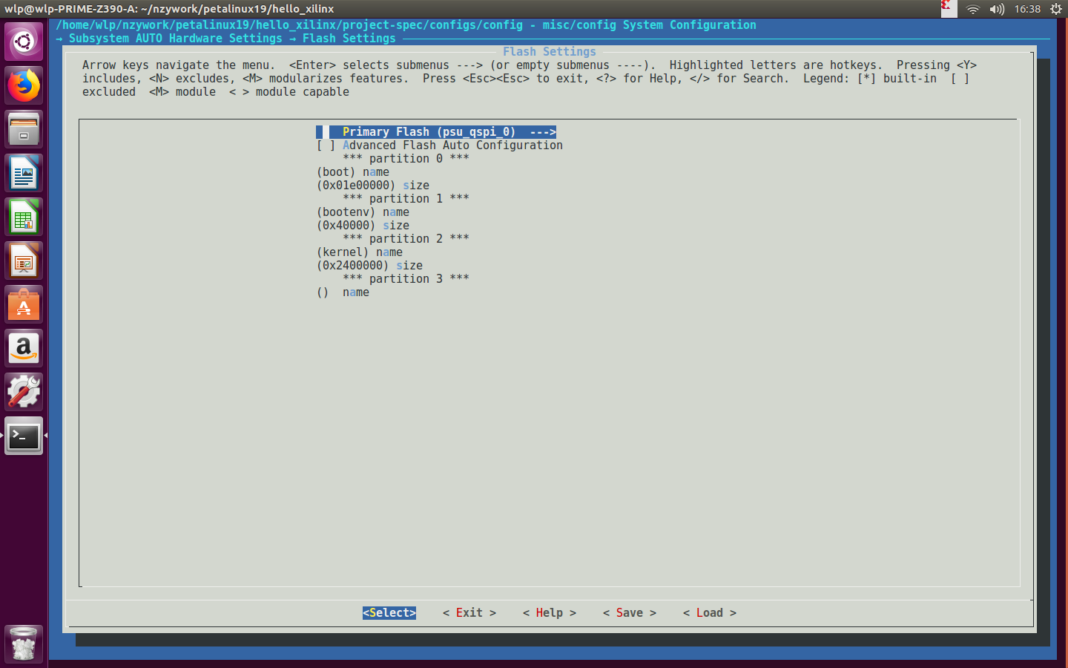Image resolution: width=1068 pixels, height=668 pixels.
Task: Open Firefox from the launcher
Action: pos(23,85)
